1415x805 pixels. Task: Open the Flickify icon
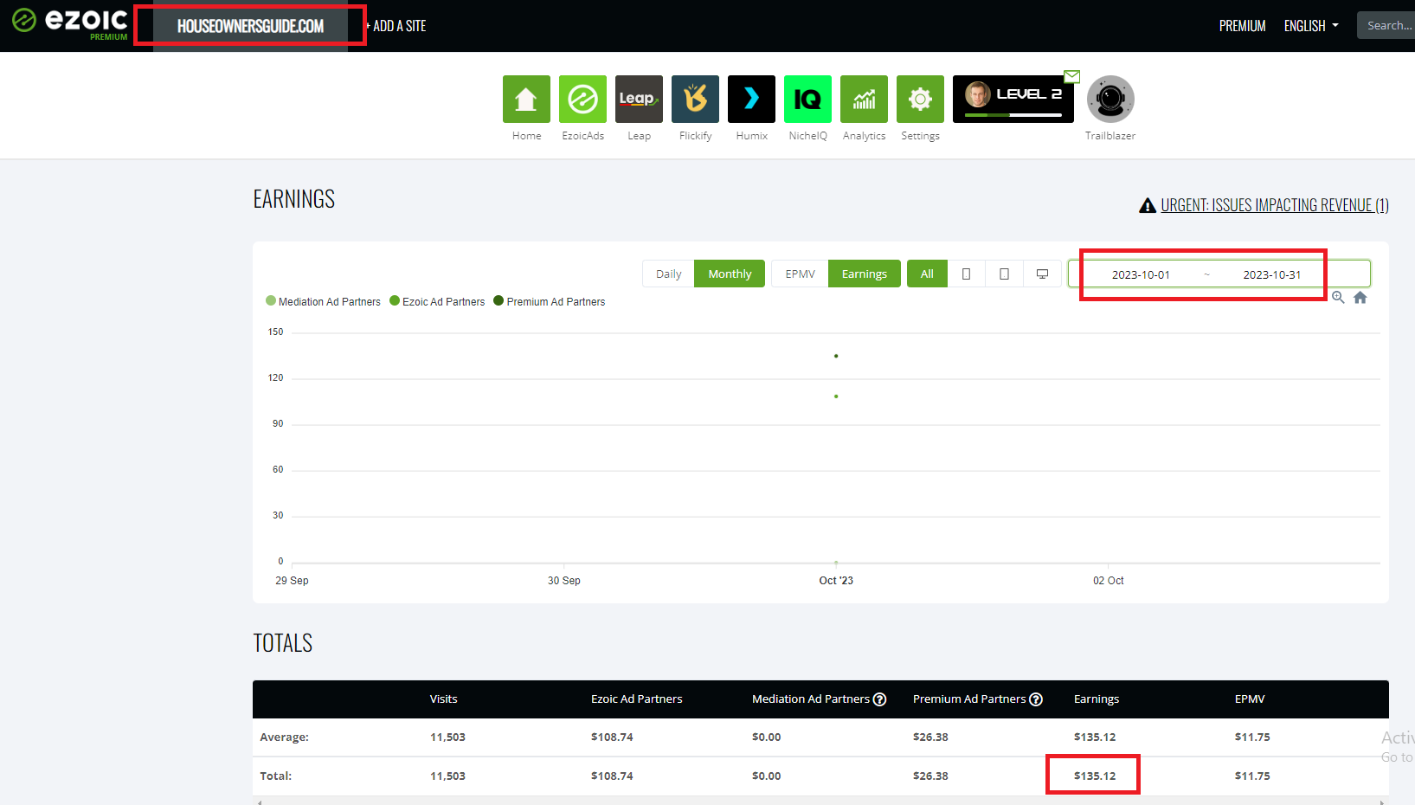pos(695,99)
